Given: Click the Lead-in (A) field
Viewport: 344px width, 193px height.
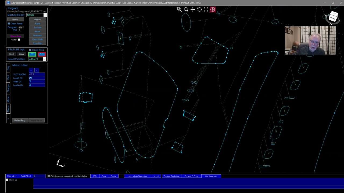Looking at the screenshot, I should pos(37,85).
